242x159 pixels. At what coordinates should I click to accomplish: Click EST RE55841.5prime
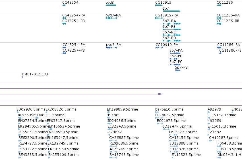[20, 135]
